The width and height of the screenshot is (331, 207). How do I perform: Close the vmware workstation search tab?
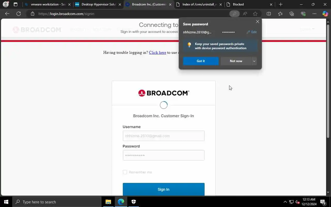(x=69, y=4)
